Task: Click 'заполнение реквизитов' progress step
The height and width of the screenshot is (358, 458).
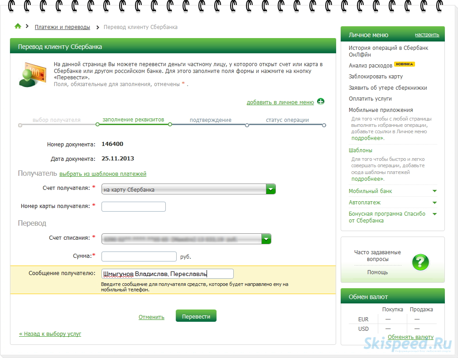Action: point(133,120)
